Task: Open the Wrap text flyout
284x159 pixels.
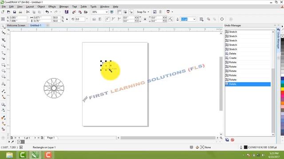Action: (x=201, y=19)
